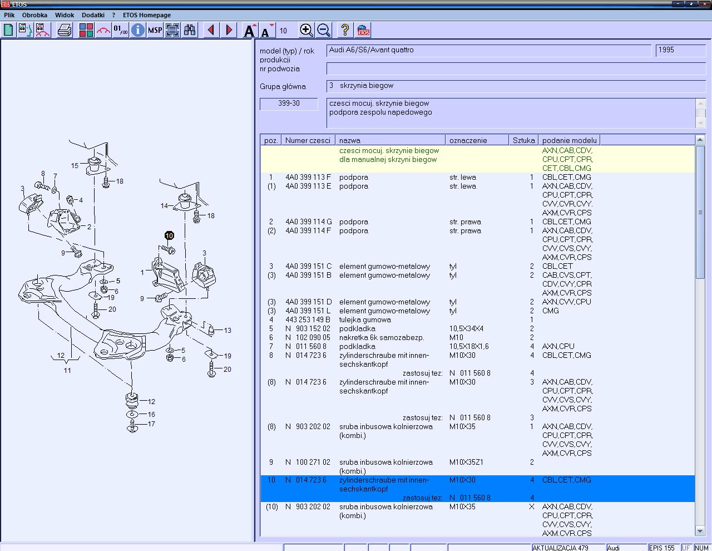Open the Plik menu
712x551 pixels.
tap(9, 15)
